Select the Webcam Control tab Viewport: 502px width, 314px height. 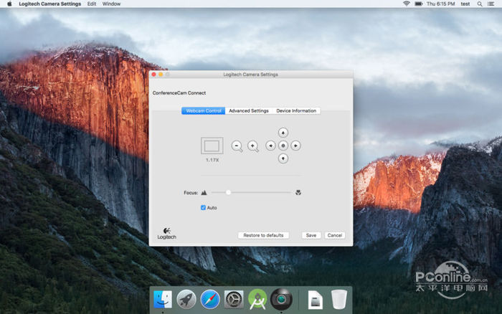click(204, 111)
